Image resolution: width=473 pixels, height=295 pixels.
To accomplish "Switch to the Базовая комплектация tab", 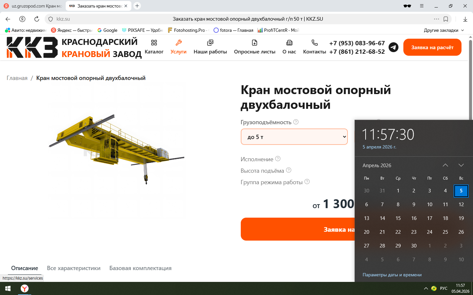I will 140,268.
